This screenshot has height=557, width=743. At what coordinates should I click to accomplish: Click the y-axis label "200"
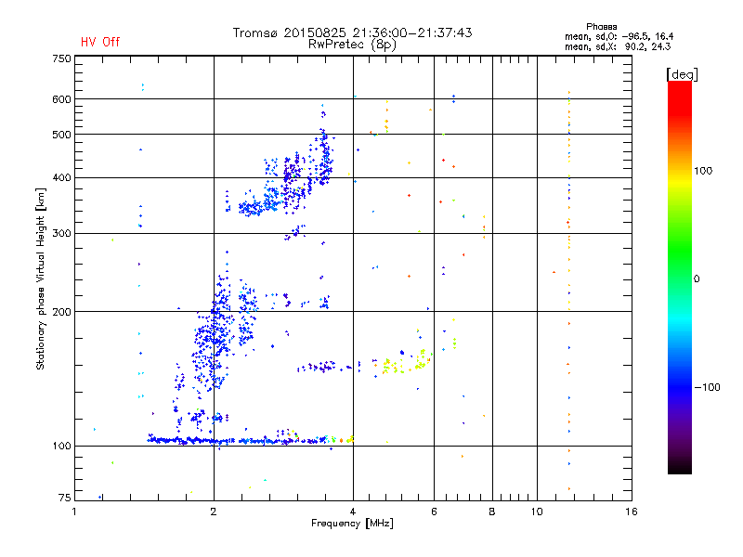61,312
